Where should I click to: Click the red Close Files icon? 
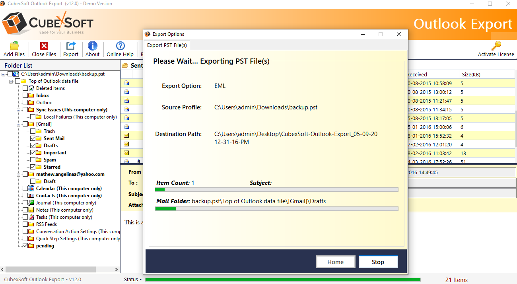pos(44,46)
